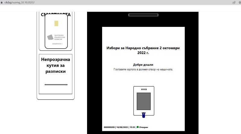Click the top slot on the machine illustration
The height and width of the screenshot is (134, 241).
144,89
